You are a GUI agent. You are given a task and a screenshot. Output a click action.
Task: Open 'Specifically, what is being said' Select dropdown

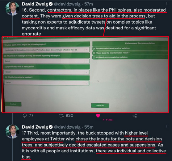point(47,72)
